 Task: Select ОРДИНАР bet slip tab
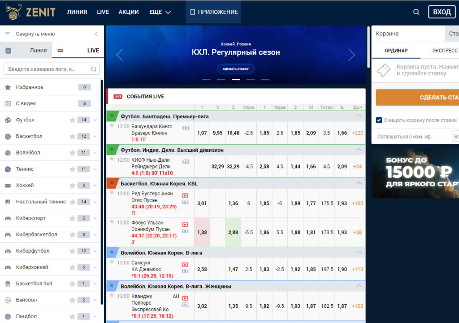click(x=396, y=51)
